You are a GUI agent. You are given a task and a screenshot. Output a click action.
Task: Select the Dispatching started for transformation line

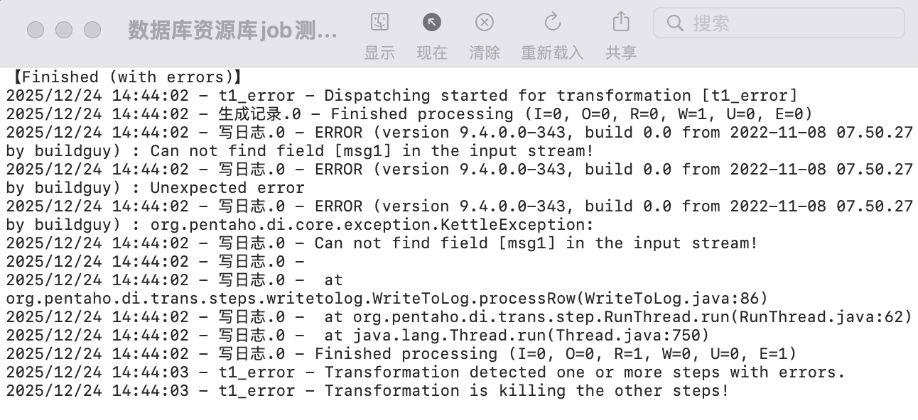(x=402, y=95)
